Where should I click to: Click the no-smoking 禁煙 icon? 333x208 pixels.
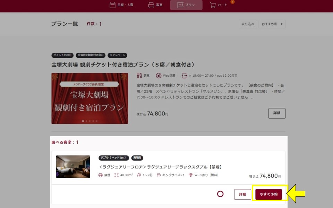(x=101, y=175)
